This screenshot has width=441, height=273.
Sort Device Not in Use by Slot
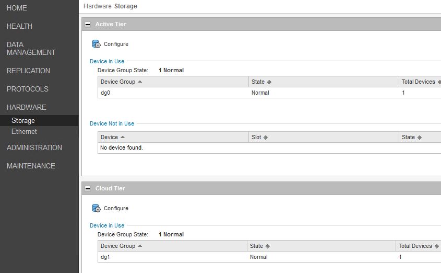pyautogui.click(x=265, y=138)
